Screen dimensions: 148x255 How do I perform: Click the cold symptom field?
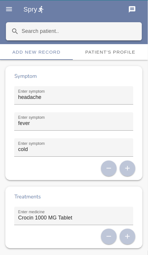74,147
